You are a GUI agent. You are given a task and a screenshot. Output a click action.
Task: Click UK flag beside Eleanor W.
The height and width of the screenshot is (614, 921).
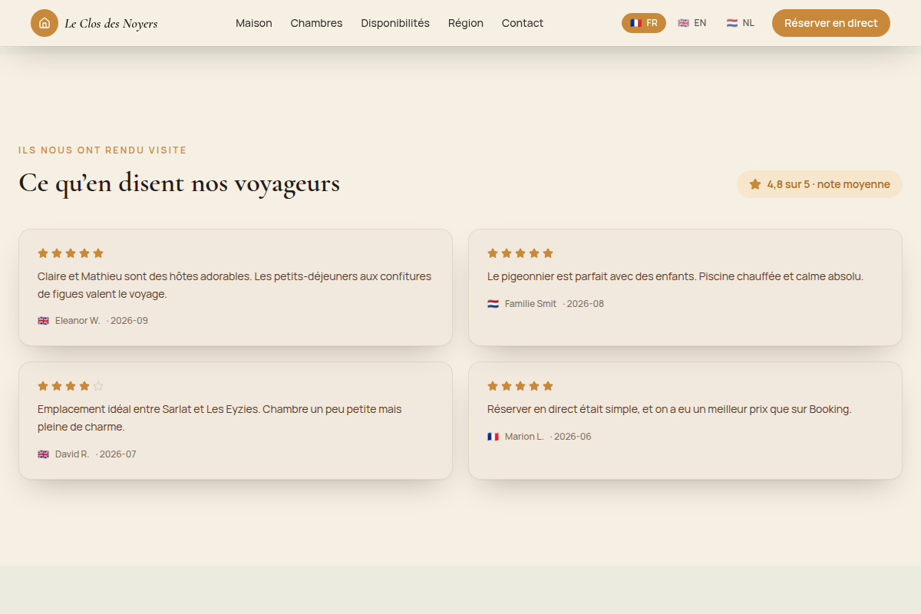(x=43, y=321)
